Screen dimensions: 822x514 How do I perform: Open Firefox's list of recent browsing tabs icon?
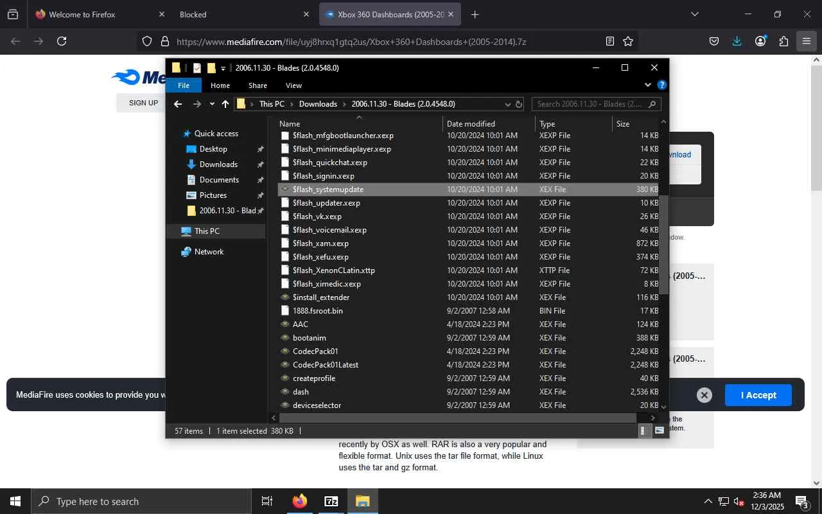(13, 14)
